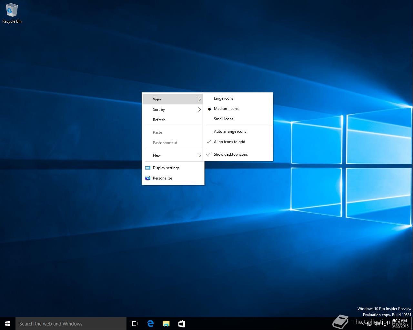Open Display settings from context menu
The height and width of the screenshot is (330, 413).
[x=166, y=168]
